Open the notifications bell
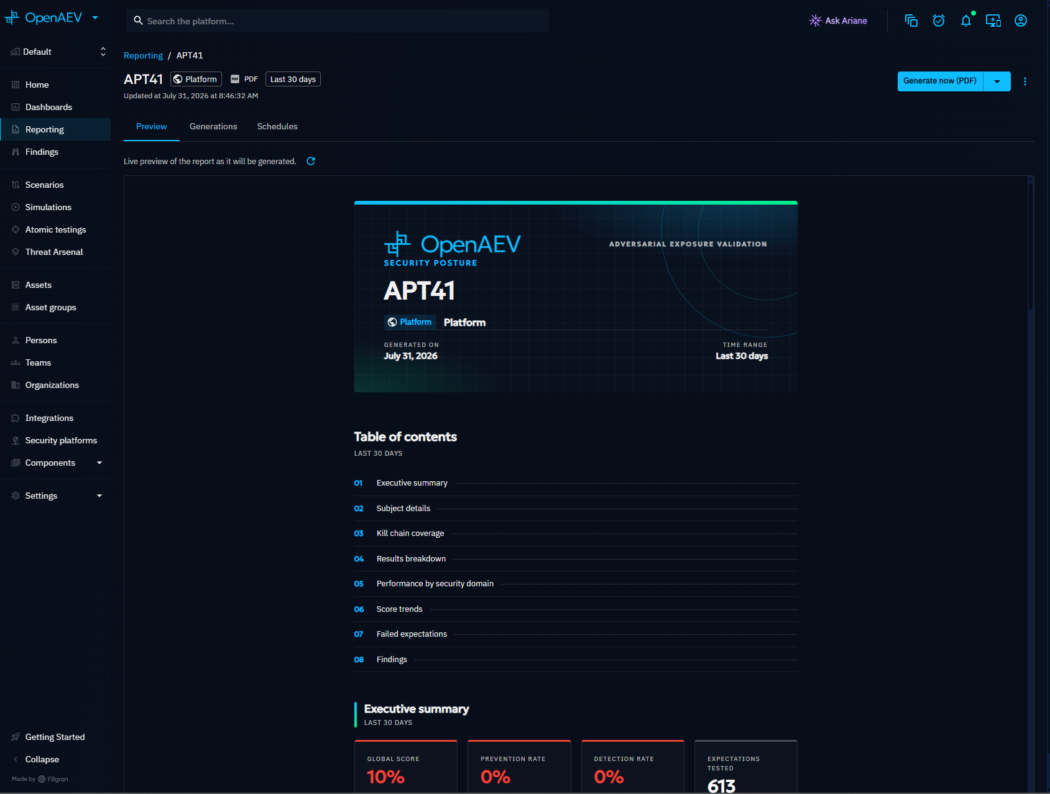1050x794 pixels. [966, 21]
